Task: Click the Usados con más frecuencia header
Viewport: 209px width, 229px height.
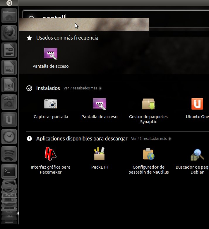Action: pyautogui.click(x=67, y=38)
